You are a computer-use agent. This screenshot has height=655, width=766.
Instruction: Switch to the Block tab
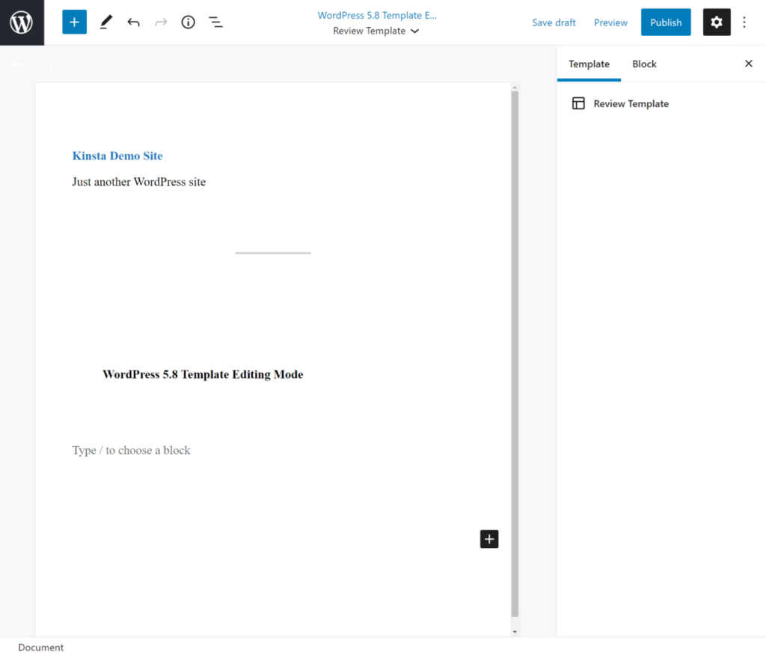[644, 64]
